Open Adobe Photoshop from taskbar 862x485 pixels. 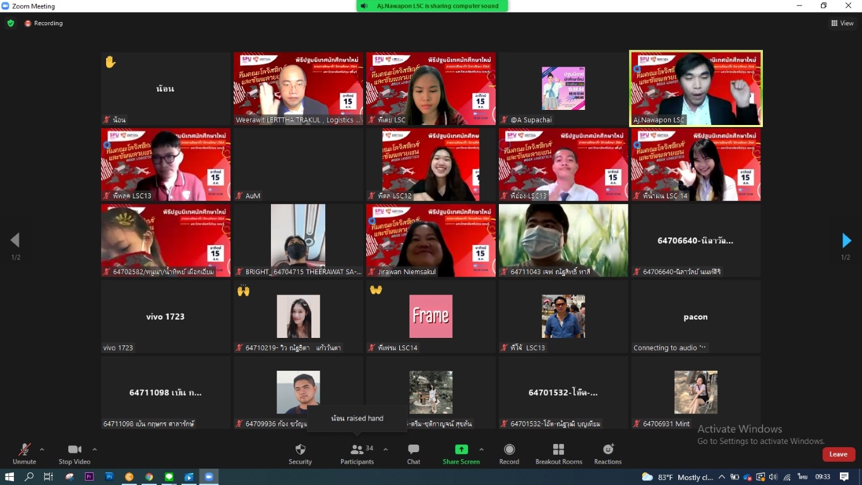pyautogui.click(x=109, y=477)
